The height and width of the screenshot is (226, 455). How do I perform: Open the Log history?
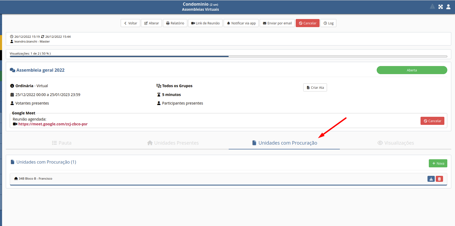(328, 23)
